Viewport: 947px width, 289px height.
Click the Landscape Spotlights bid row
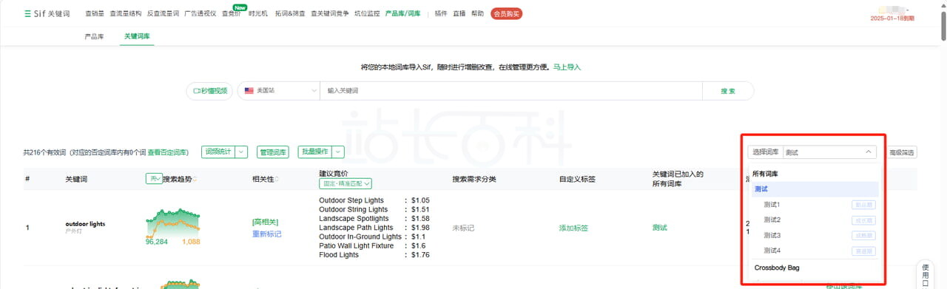tap(374, 218)
